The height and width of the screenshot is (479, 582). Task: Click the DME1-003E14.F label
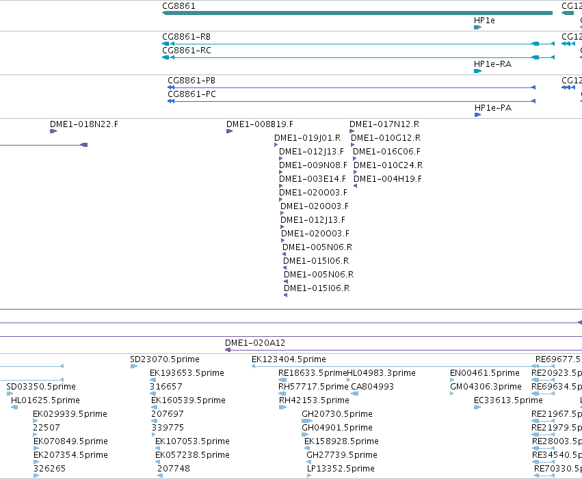pyautogui.click(x=312, y=179)
